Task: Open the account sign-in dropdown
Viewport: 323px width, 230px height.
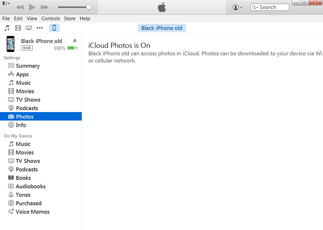Action: tap(236, 7)
